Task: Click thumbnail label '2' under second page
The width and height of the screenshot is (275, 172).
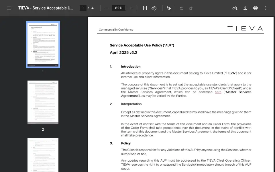Action: tap(43, 130)
